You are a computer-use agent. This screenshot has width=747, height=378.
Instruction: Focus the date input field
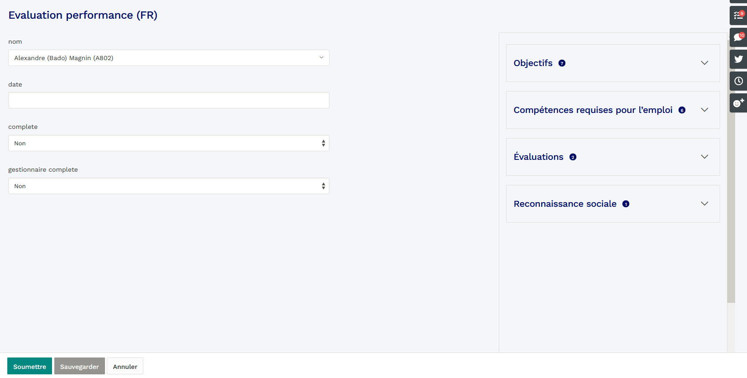click(168, 100)
